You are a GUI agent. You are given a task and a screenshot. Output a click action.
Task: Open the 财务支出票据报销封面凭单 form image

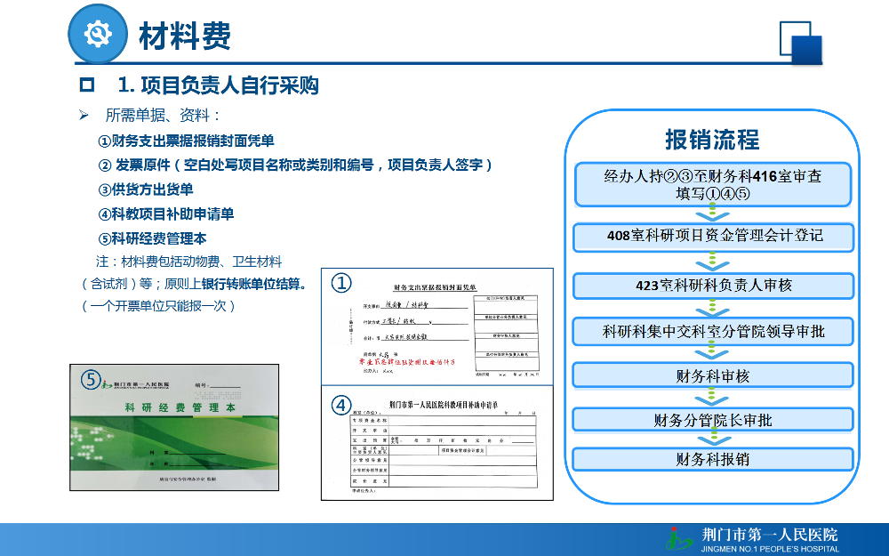[x=437, y=326]
